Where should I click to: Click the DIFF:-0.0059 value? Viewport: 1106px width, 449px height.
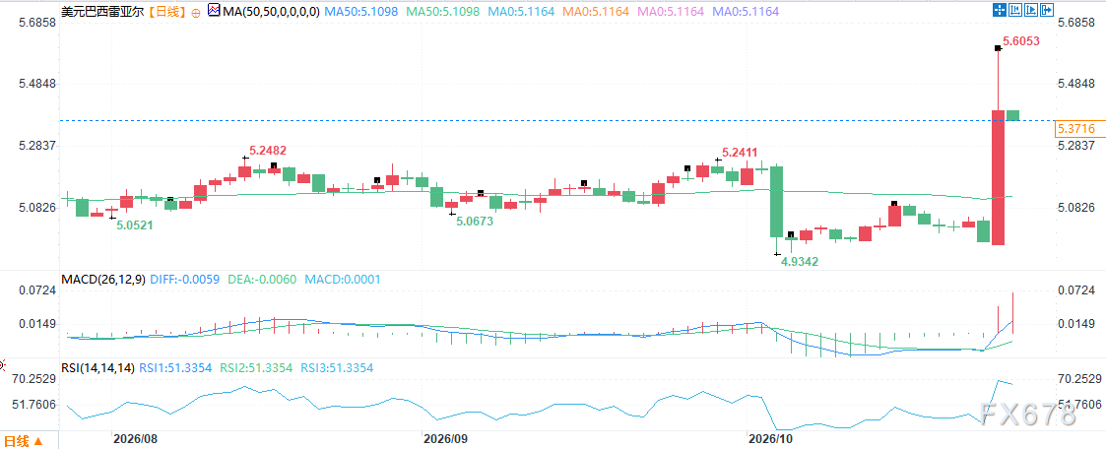click(x=187, y=279)
